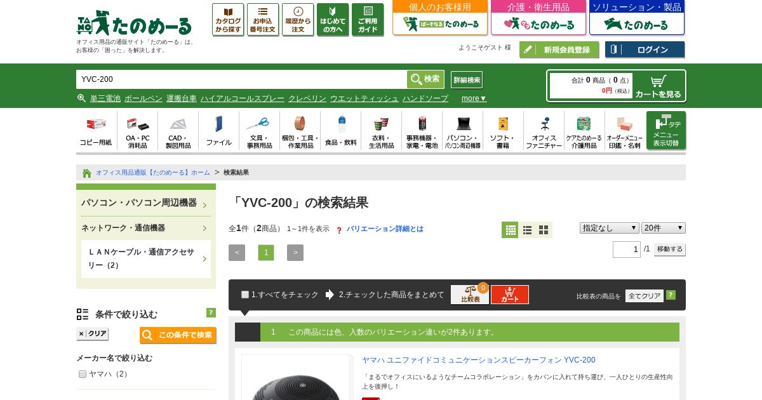The width and height of the screenshot is (762, 400).
Task: Open order-made stamps and cards category
Action: point(625,131)
